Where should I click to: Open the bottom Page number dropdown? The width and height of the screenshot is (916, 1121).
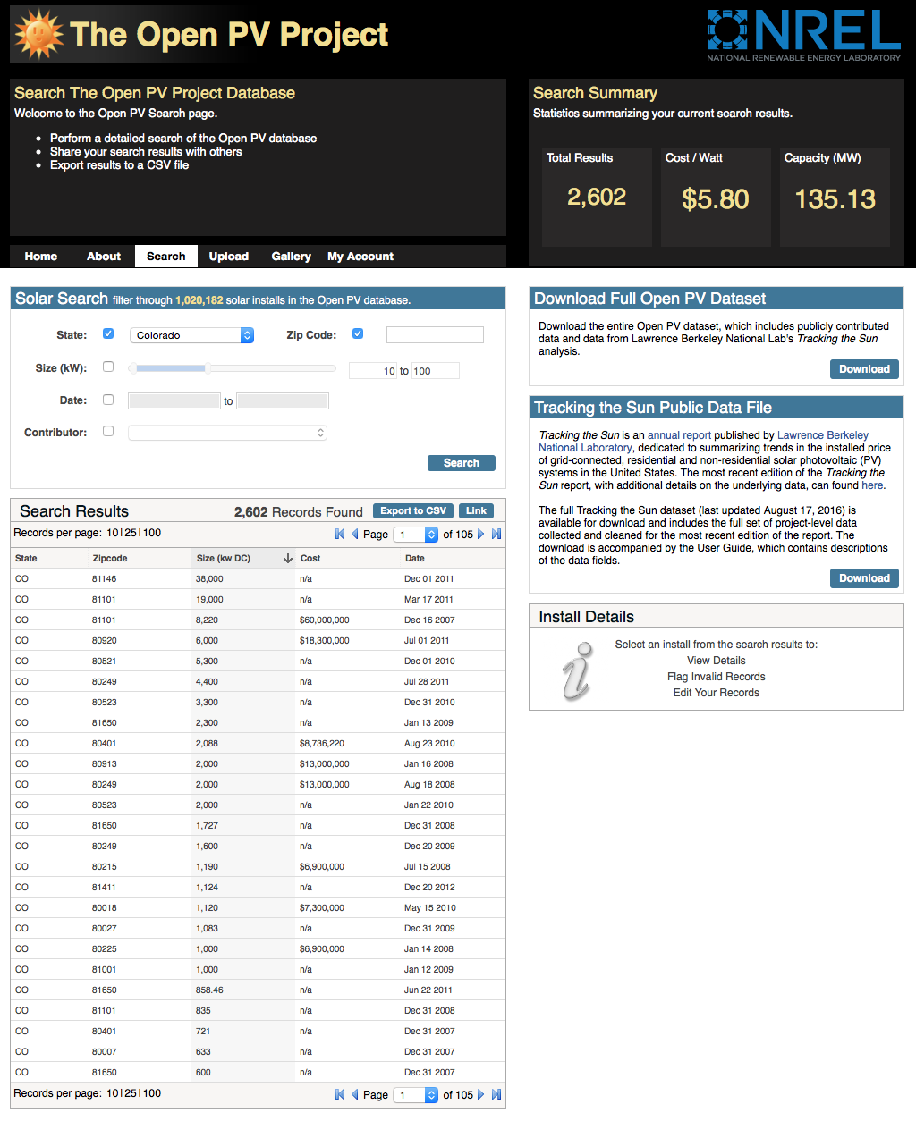(x=416, y=1095)
